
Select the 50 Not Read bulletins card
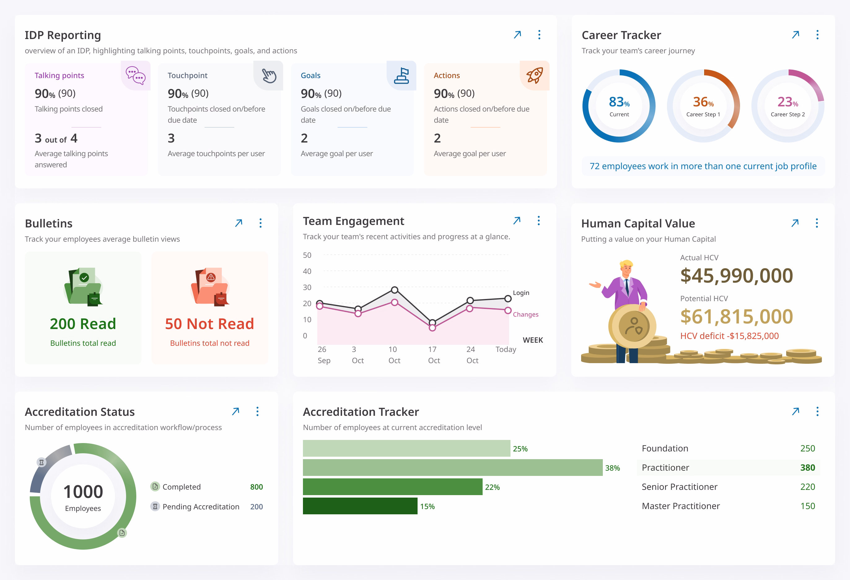210,308
